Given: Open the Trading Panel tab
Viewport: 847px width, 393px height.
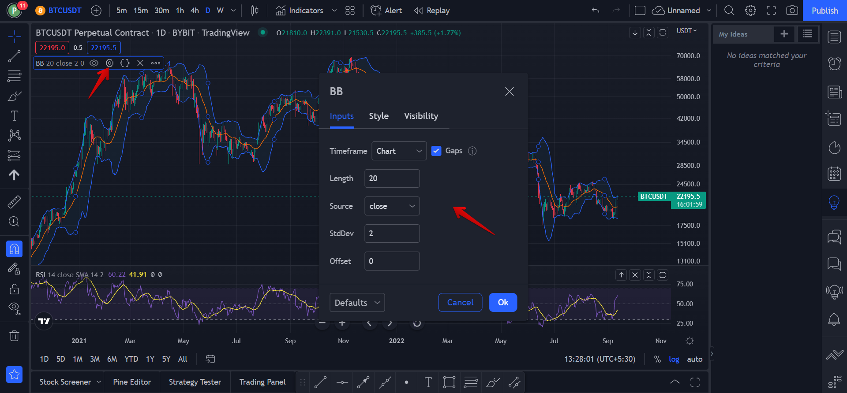Looking at the screenshot, I should click(x=262, y=382).
